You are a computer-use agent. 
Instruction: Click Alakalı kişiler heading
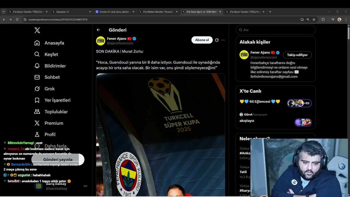pos(255,42)
